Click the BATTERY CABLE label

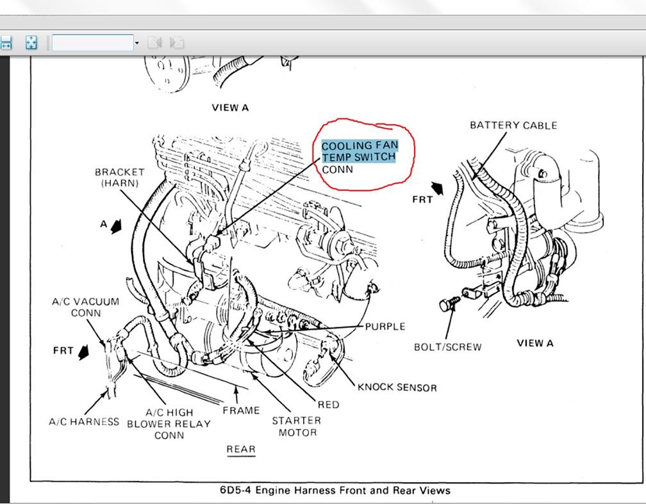pyautogui.click(x=513, y=126)
